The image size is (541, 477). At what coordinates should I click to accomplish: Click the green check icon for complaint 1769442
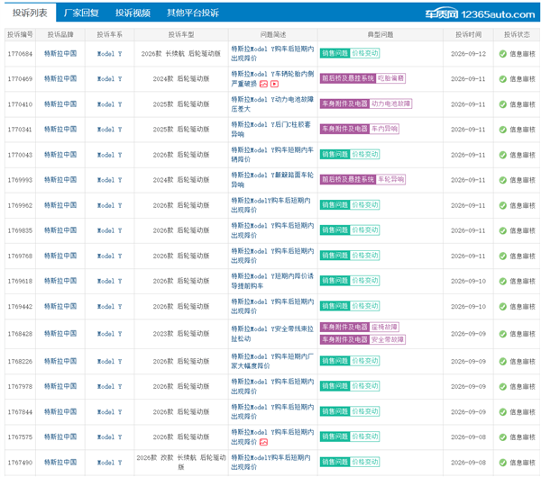coord(503,307)
